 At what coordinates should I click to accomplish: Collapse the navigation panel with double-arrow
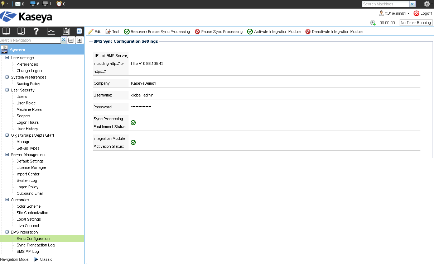point(79,31)
